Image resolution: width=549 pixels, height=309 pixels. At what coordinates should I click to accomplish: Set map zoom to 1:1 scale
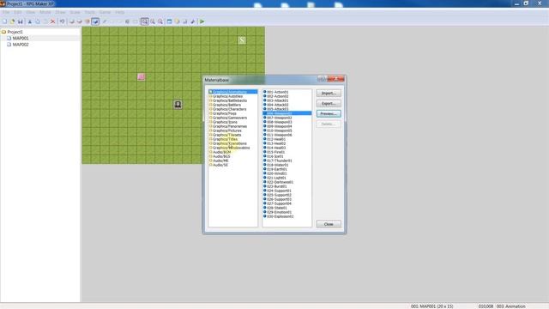click(x=145, y=21)
